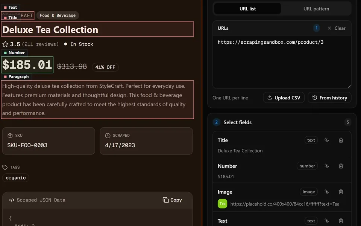Screen dimensions: 361x226
Task: Click the resize handle of the URLs textarea
Action: 349,87
